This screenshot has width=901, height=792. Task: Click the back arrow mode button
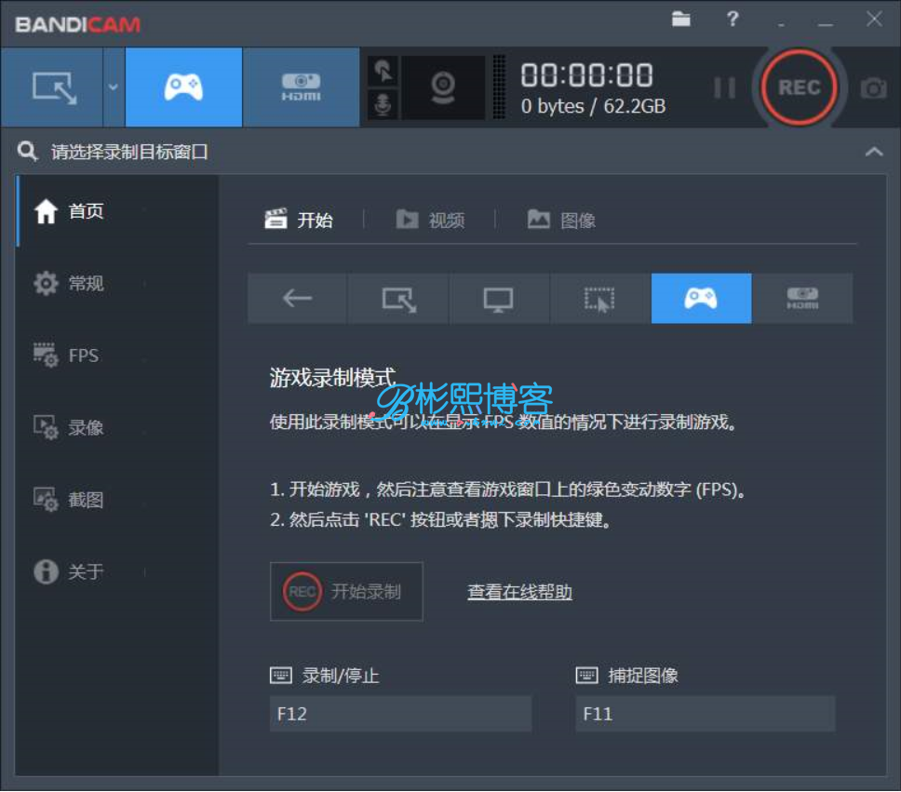pyautogui.click(x=297, y=299)
